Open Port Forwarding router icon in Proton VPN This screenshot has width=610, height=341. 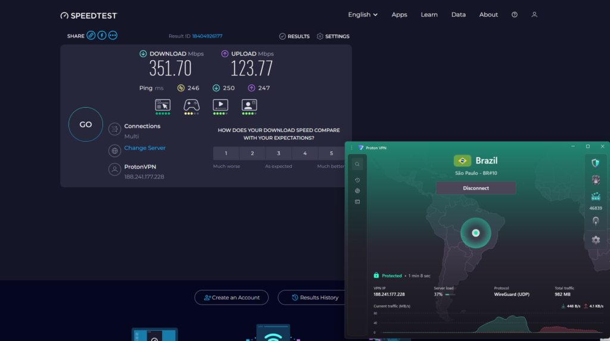coord(596,197)
